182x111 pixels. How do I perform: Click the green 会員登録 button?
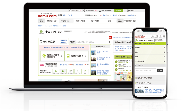[x=118, y=11]
